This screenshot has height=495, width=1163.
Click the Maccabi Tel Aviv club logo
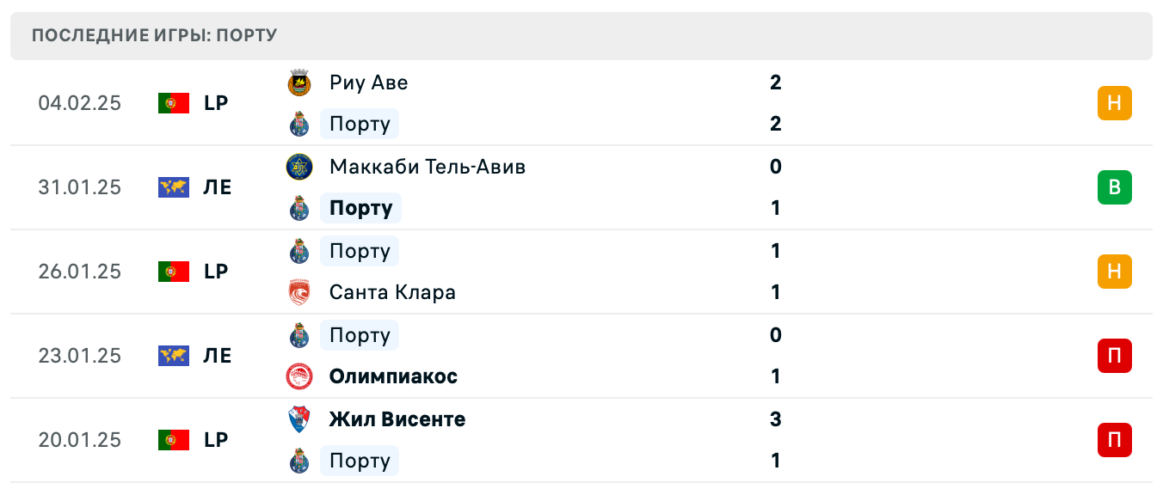tap(298, 167)
